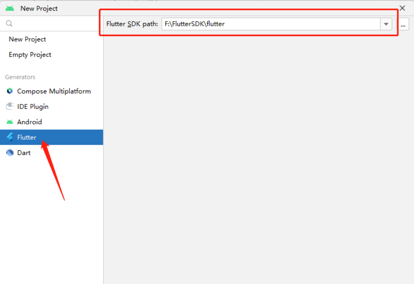Browse for Flutter SDK with ellipsis button
Image resolution: width=414 pixels, height=284 pixels.
tap(403, 24)
